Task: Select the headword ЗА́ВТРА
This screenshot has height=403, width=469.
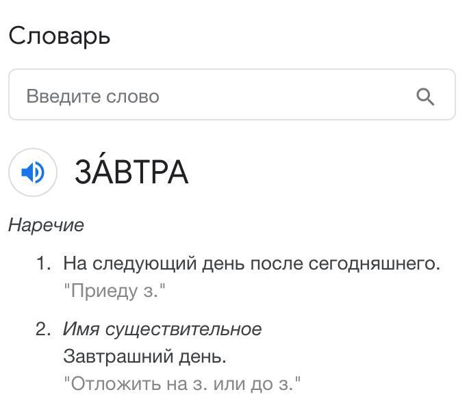Action: click(x=131, y=172)
